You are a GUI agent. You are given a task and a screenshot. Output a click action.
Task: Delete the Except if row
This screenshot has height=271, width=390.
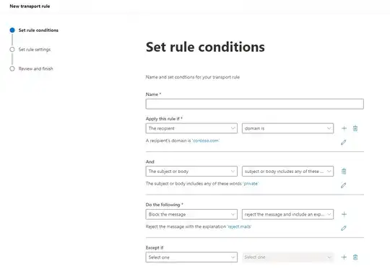pyautogui.click(x=355, y=257)
